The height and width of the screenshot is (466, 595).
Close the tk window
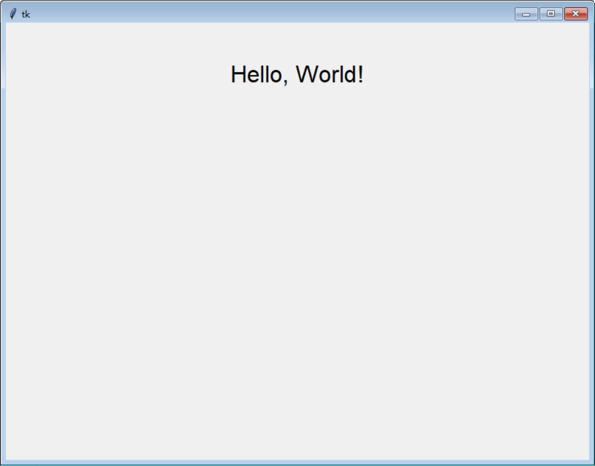pyautogui.click(x=576, y=14)
